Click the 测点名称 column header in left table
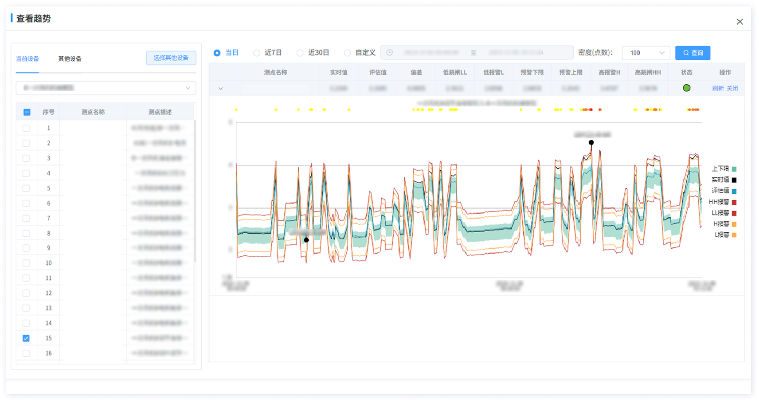 (x=93, y=112)
